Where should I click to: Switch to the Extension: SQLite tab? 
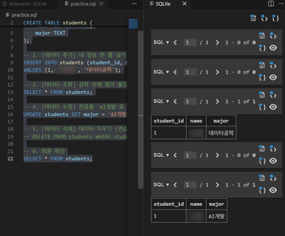(28, 4)
